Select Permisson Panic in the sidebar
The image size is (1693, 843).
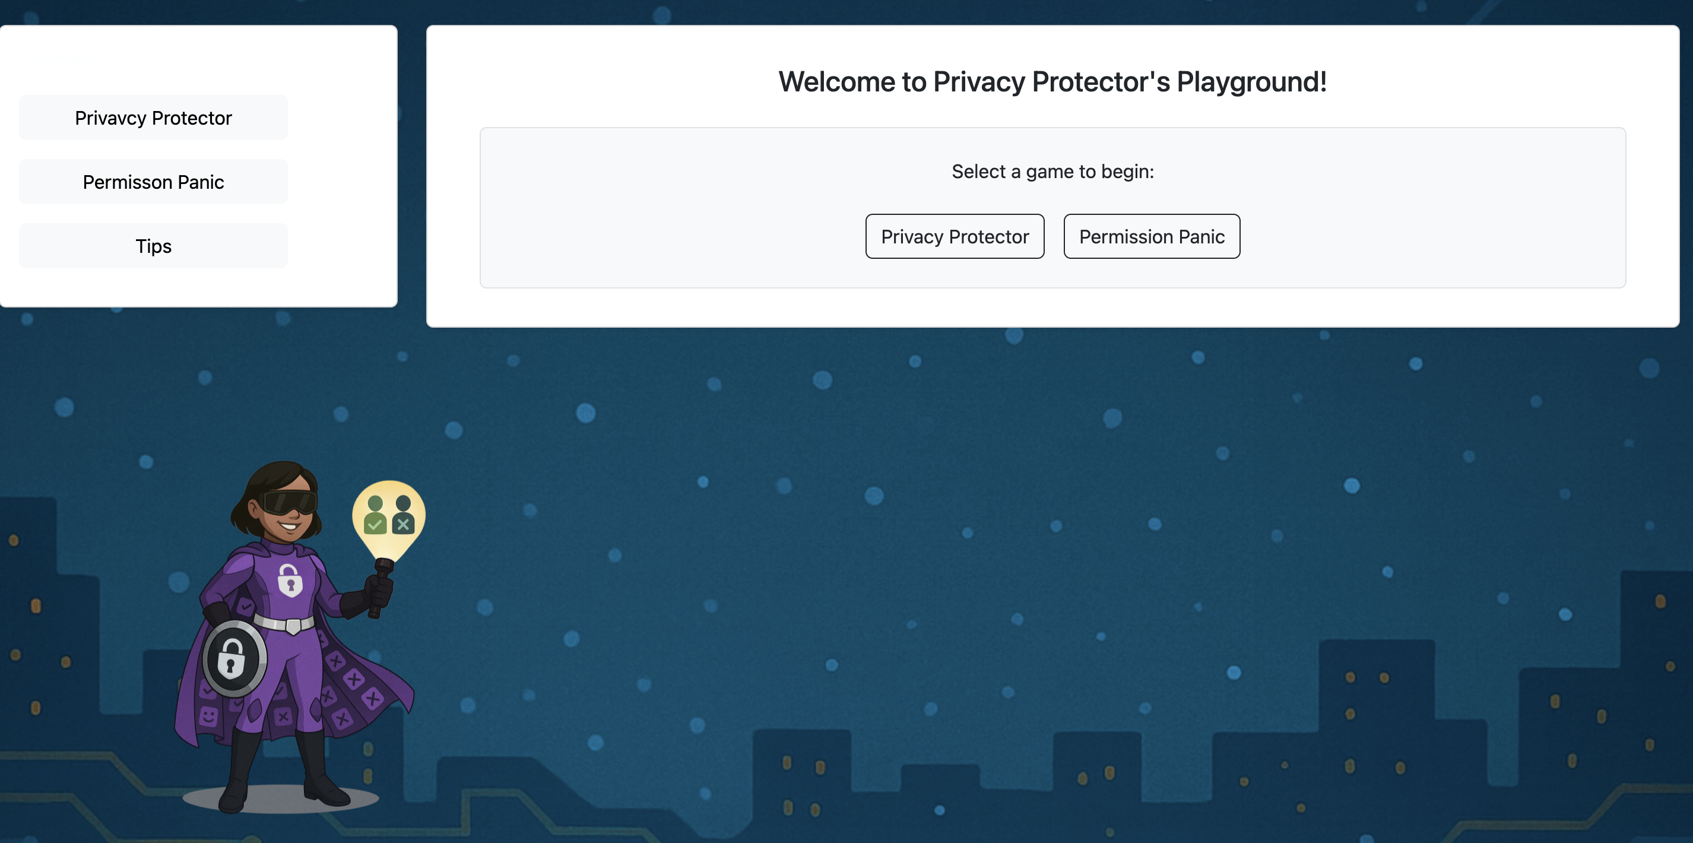tap(153, 182)
